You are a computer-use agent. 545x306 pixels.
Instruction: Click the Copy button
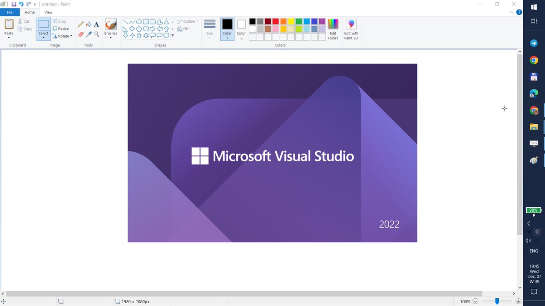point(25,29)
